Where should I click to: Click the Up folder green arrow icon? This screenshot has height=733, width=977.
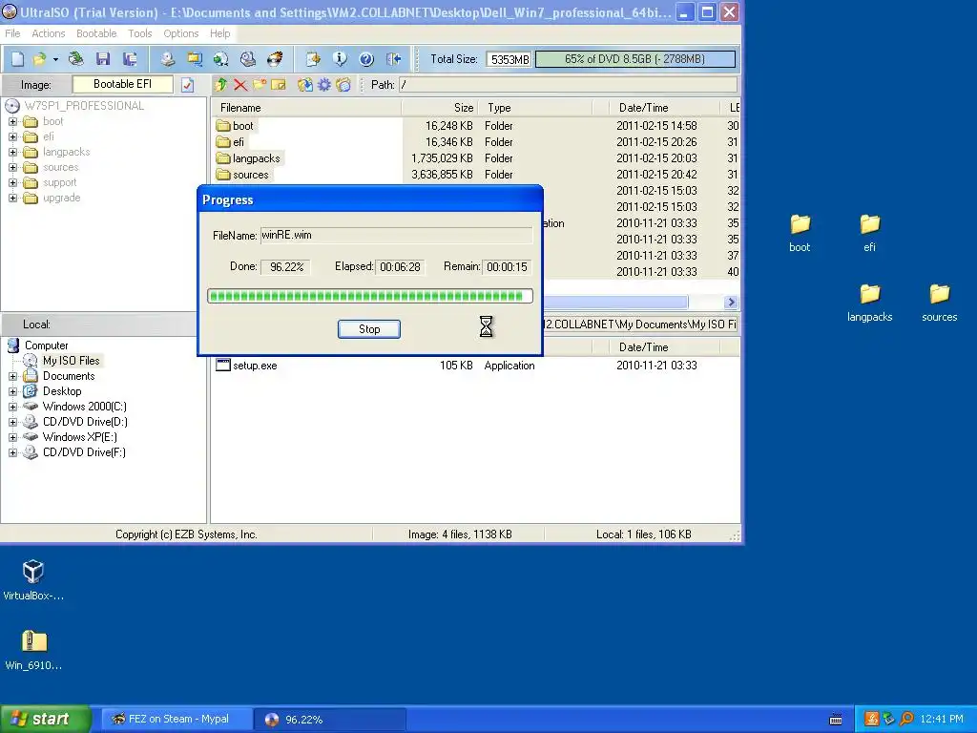pos(220,85)
